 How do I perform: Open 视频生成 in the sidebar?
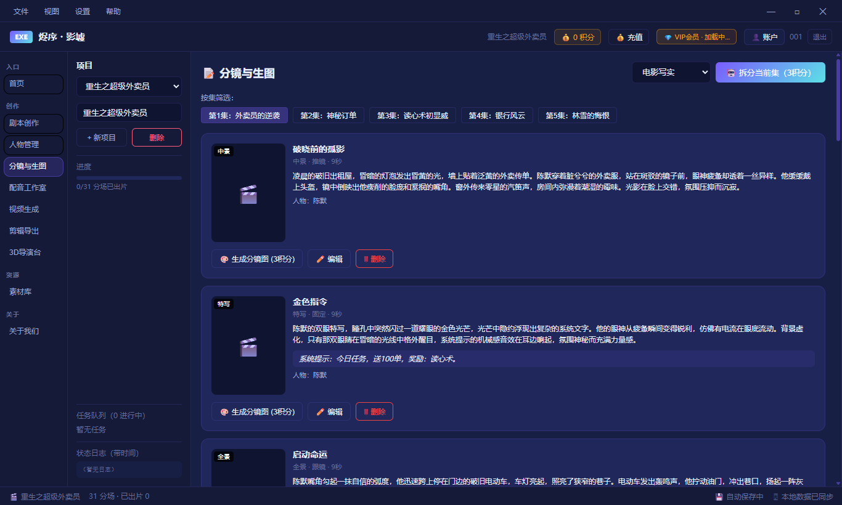pyautogui.click(x=33, y=209)
